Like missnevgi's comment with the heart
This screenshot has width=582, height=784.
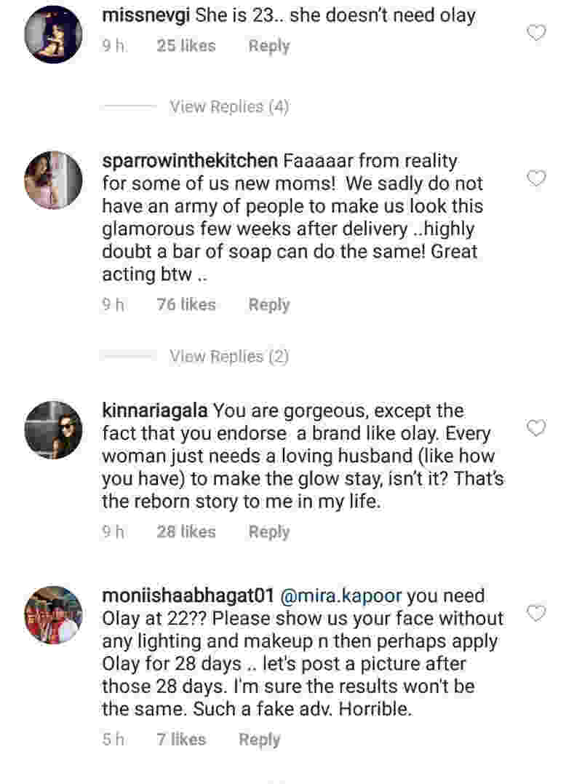[x=536, y=33]
